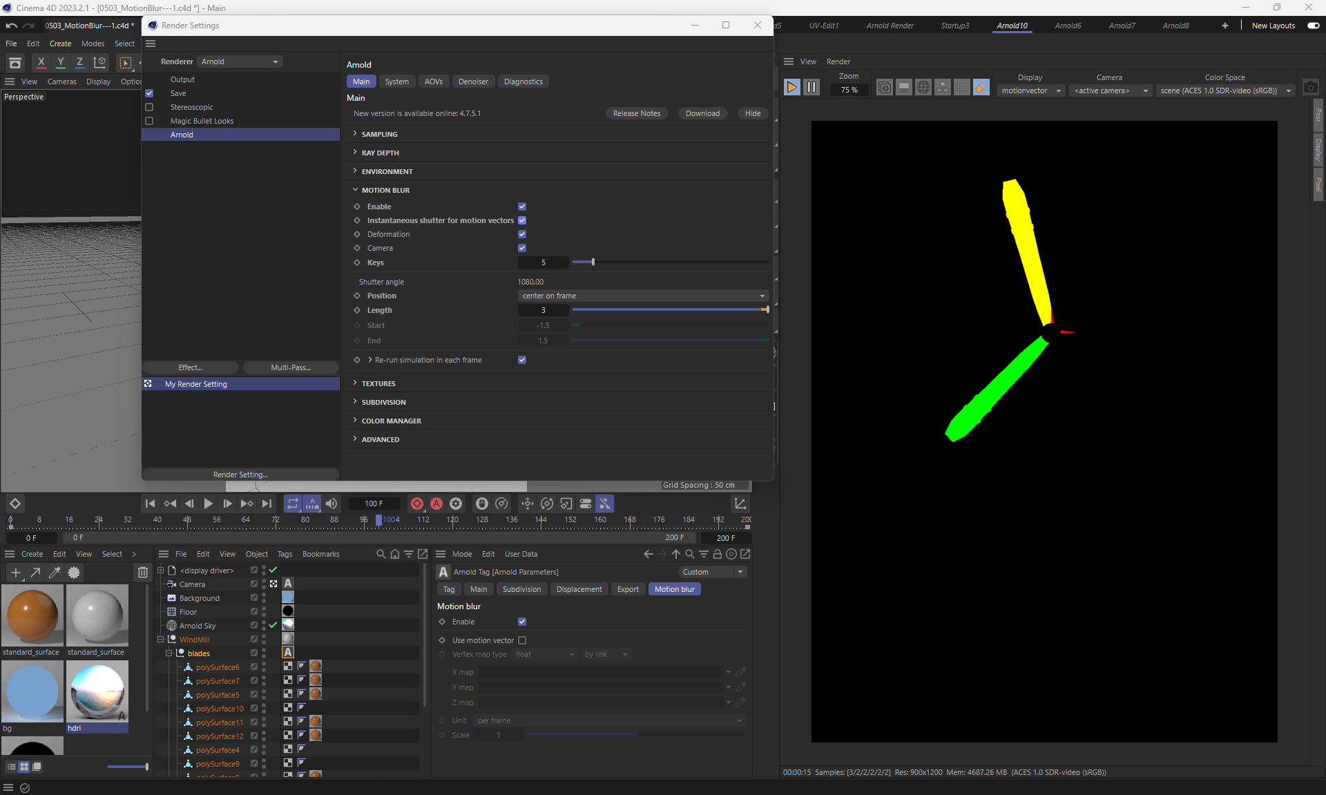Switch to the Denoiser tab

(473, 82)
